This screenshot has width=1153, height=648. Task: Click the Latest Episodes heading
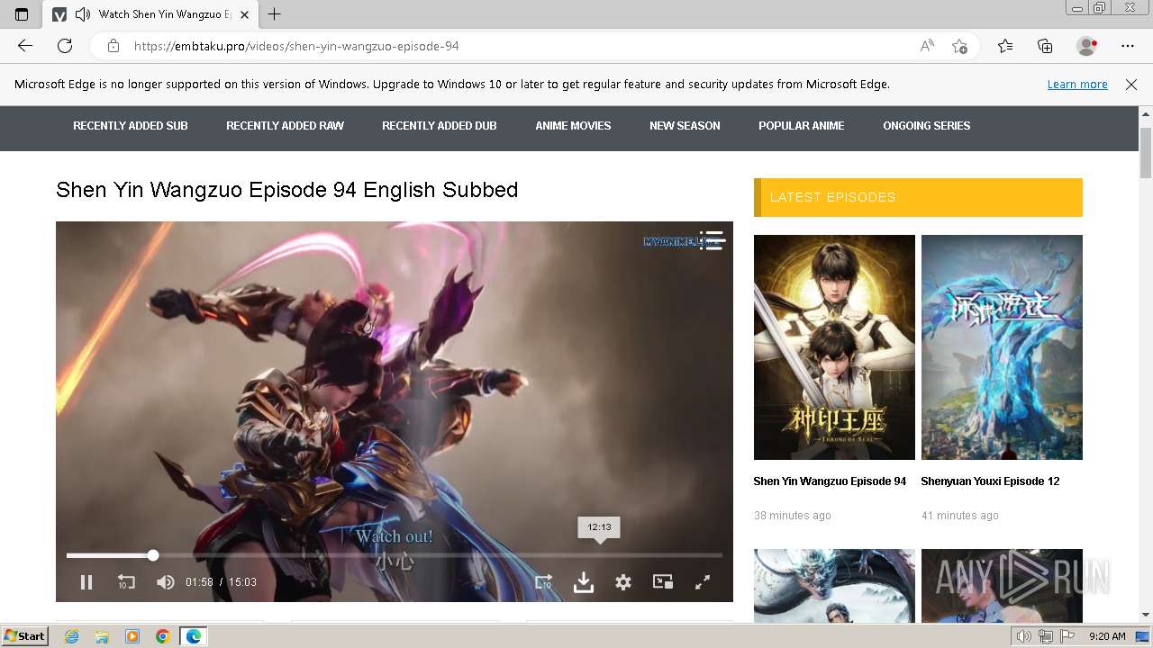(832, 197)
